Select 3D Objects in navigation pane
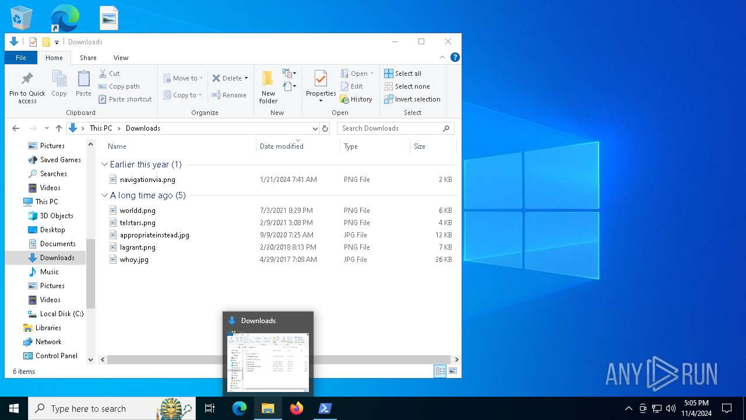Image resolution: width=746 pixels, height=420 pixels. [57, 216]
